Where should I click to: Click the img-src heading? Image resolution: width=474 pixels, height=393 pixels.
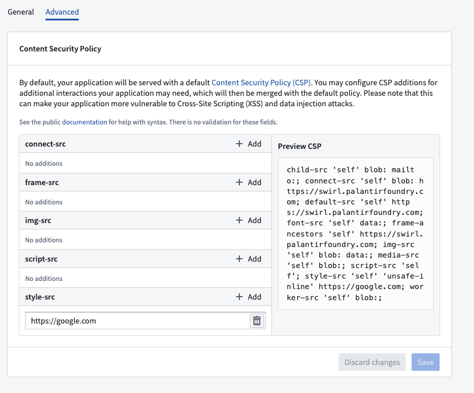(x=38, y=220)
